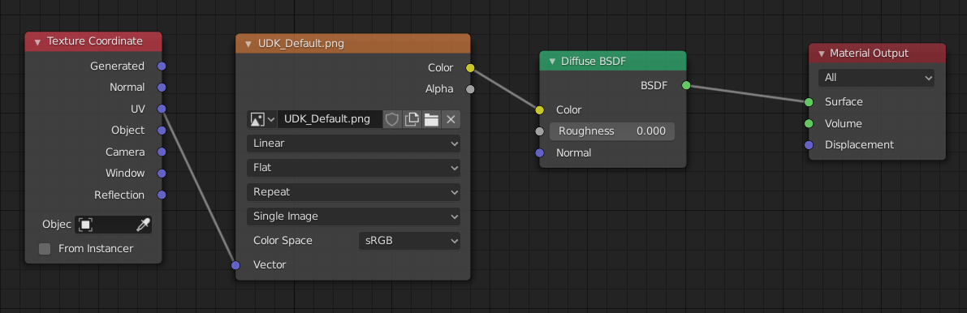Open the sRGB color space dropdown
This screenshot has width=967, height=313.
(409, 240)
